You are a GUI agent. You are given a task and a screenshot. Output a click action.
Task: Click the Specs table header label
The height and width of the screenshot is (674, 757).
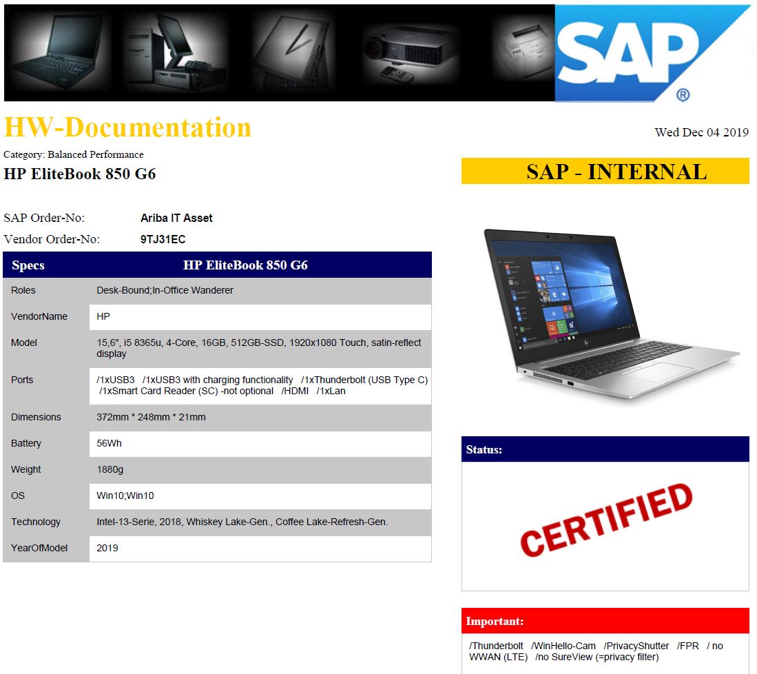(28, 265)
